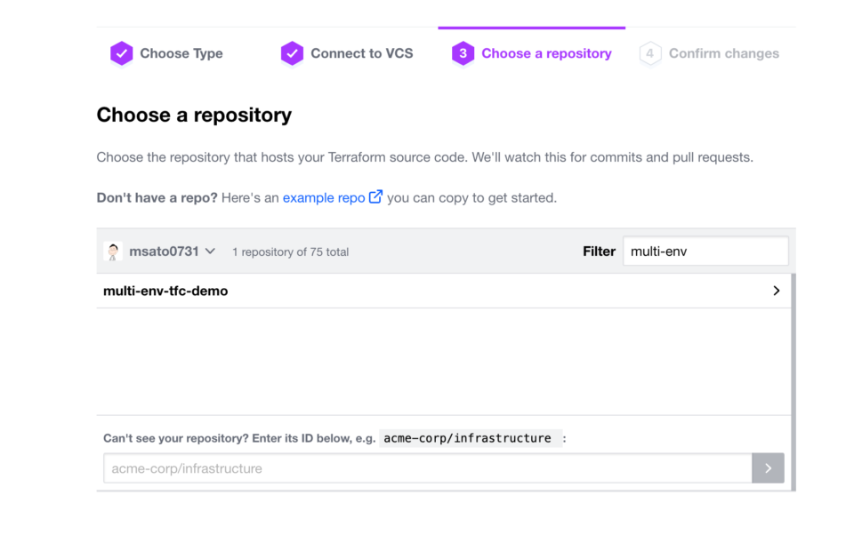Focus the Filter field containing multi-env
Image resolution: width=854 pixels, height=559 pixels.
click(x=705, y=251)
